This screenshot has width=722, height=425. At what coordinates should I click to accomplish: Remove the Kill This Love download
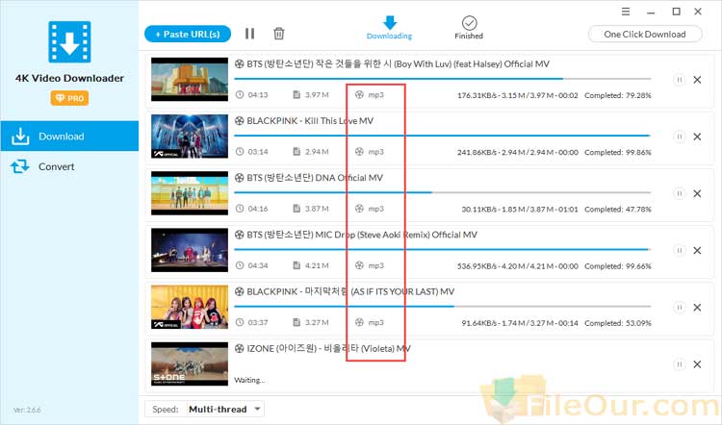(x=697, y=137)
